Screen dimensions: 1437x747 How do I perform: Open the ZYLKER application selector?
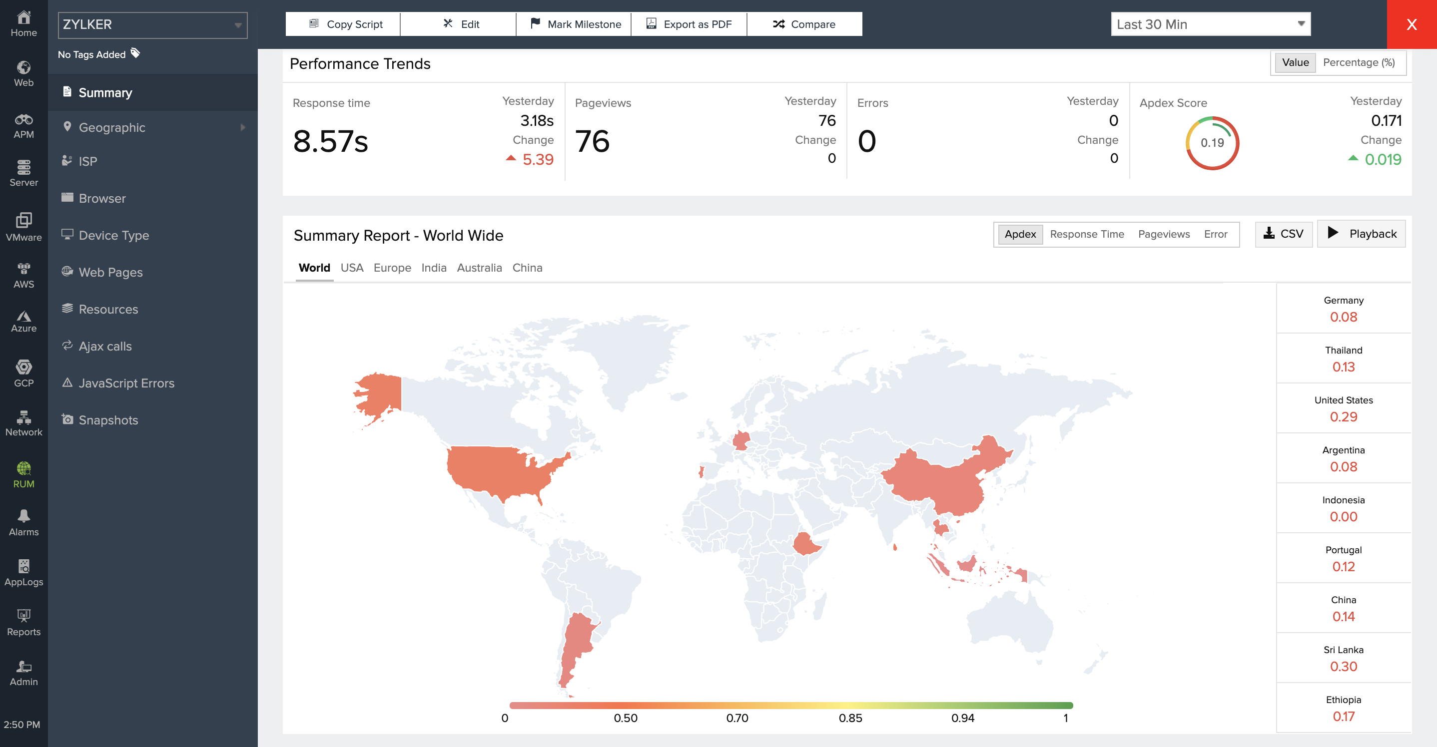(x=152, y=24)
